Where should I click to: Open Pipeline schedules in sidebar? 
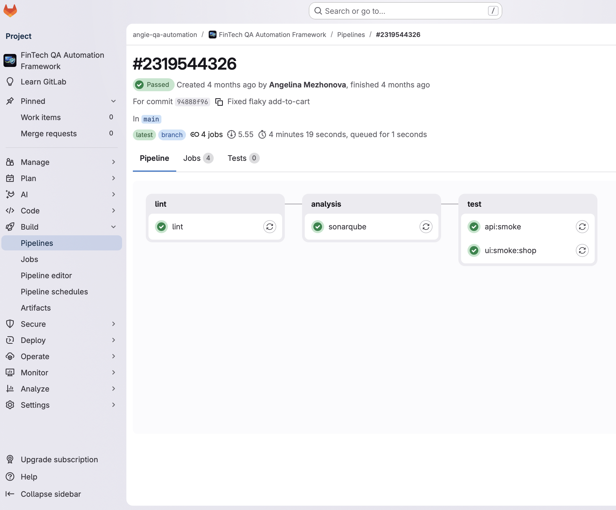[x=62, y=291]
